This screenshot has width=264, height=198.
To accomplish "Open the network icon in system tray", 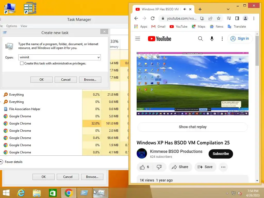I will click(x=233, y=193).
